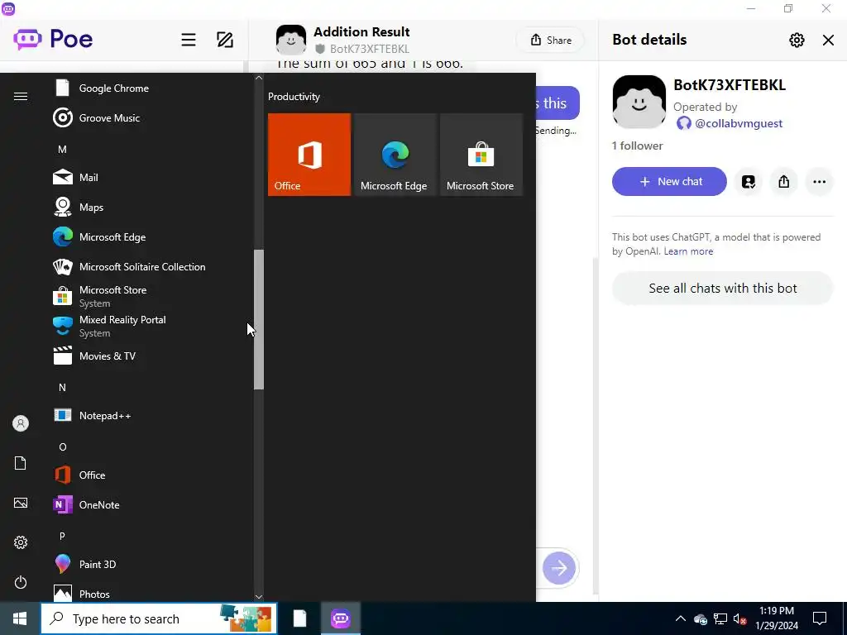Click the Power button in Start menu
Viewport: 847px width, 635px height.
pyautogui.click(x=21, y=582)
